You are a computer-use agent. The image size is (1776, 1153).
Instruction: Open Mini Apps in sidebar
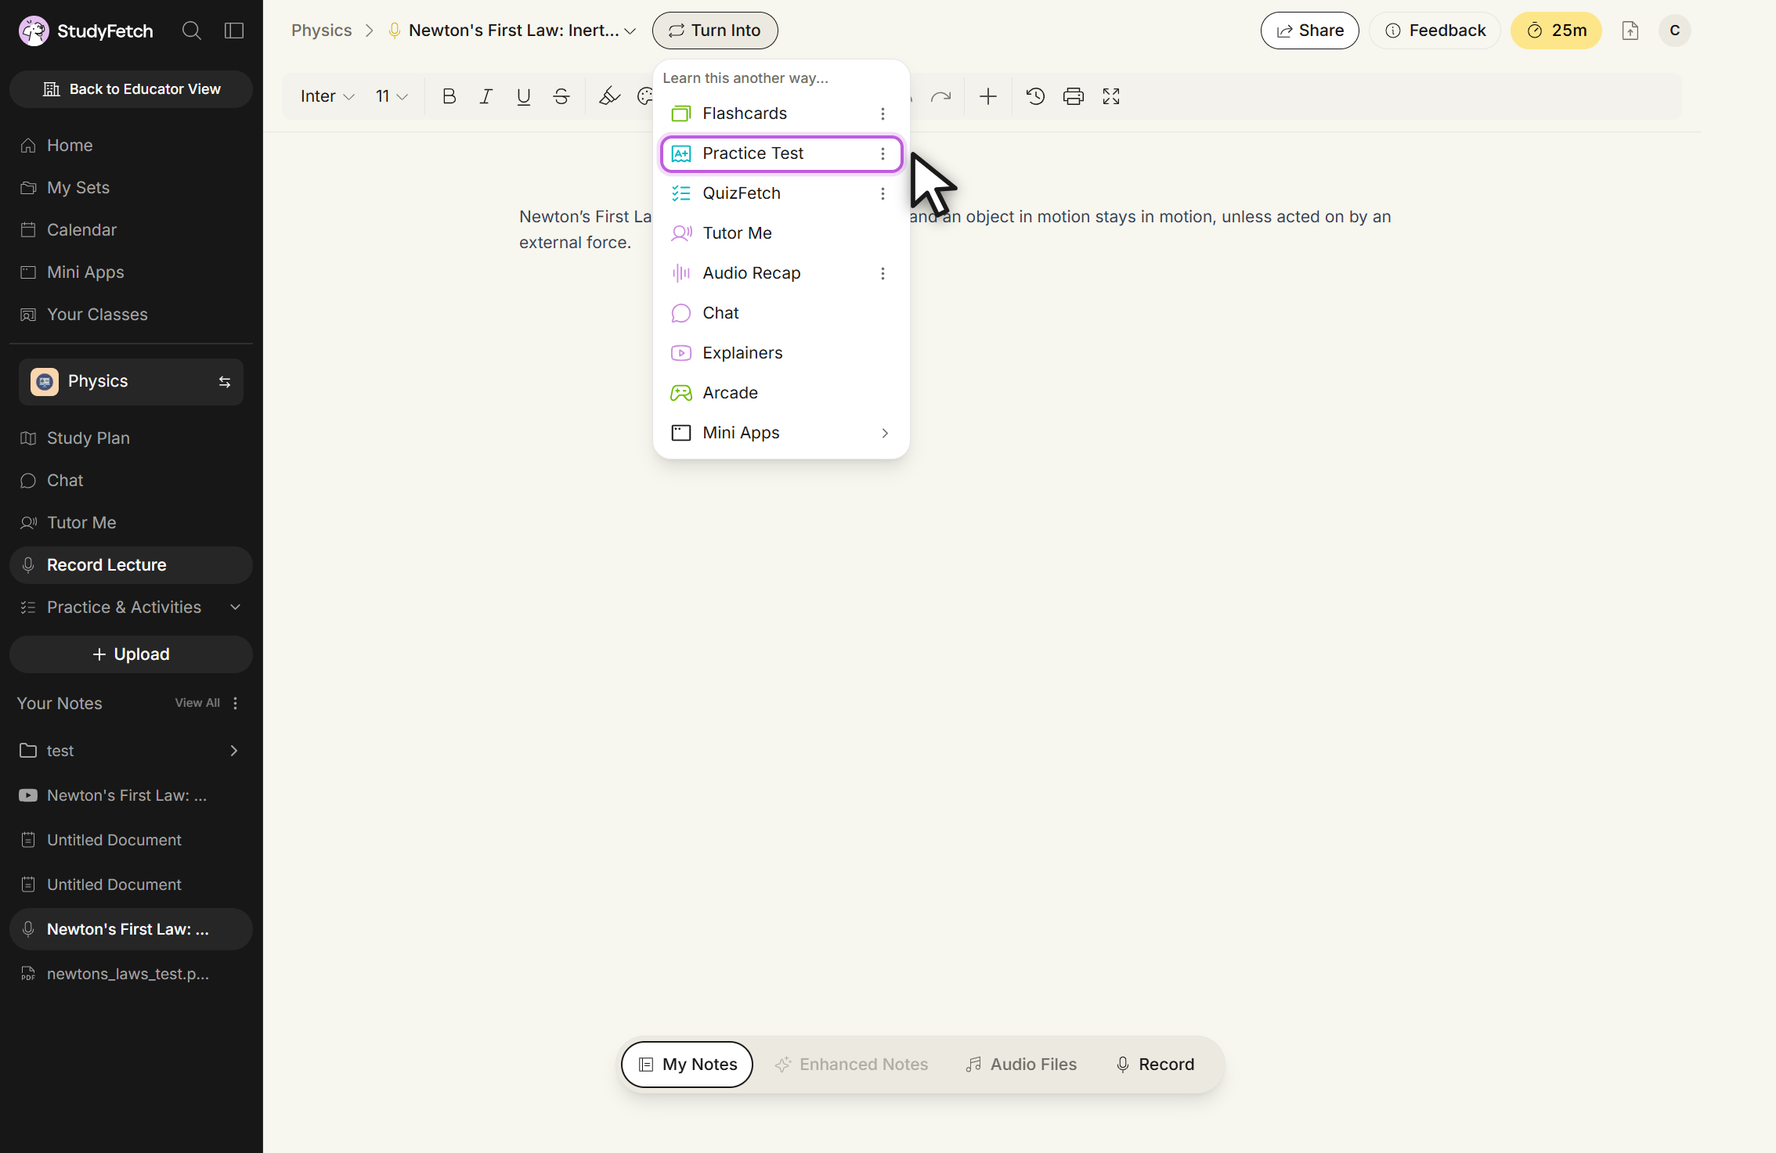(x=131, y=272)
